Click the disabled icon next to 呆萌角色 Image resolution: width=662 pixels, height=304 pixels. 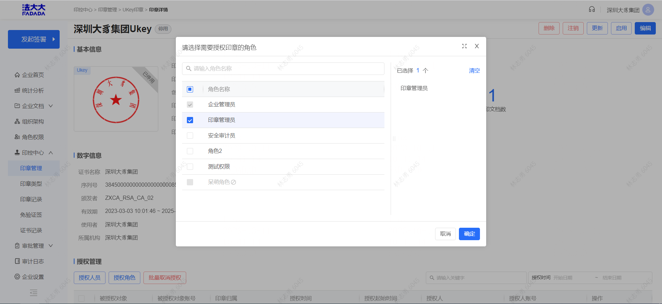tap(233, 182)
